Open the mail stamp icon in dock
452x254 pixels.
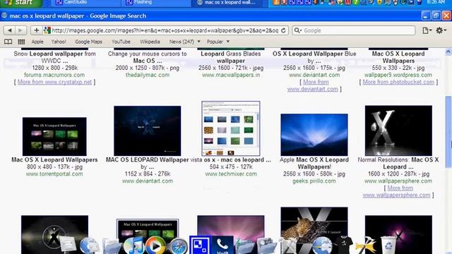(68, 245)
